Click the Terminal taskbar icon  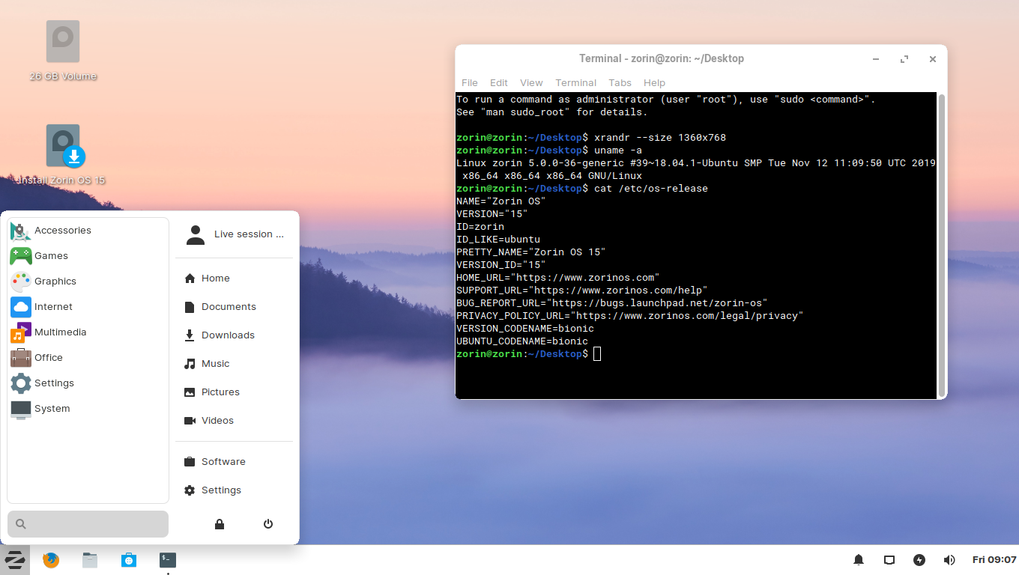(168, 559)
